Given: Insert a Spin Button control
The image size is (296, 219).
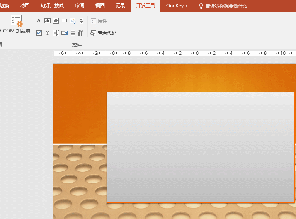Looking at the screenshot, I should pos(56,21).
